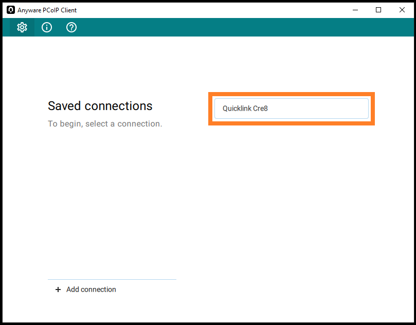416x325 pixels.
Task: Click blank space right of Quicklink Cre8 label
Action: tap(318, 109)
